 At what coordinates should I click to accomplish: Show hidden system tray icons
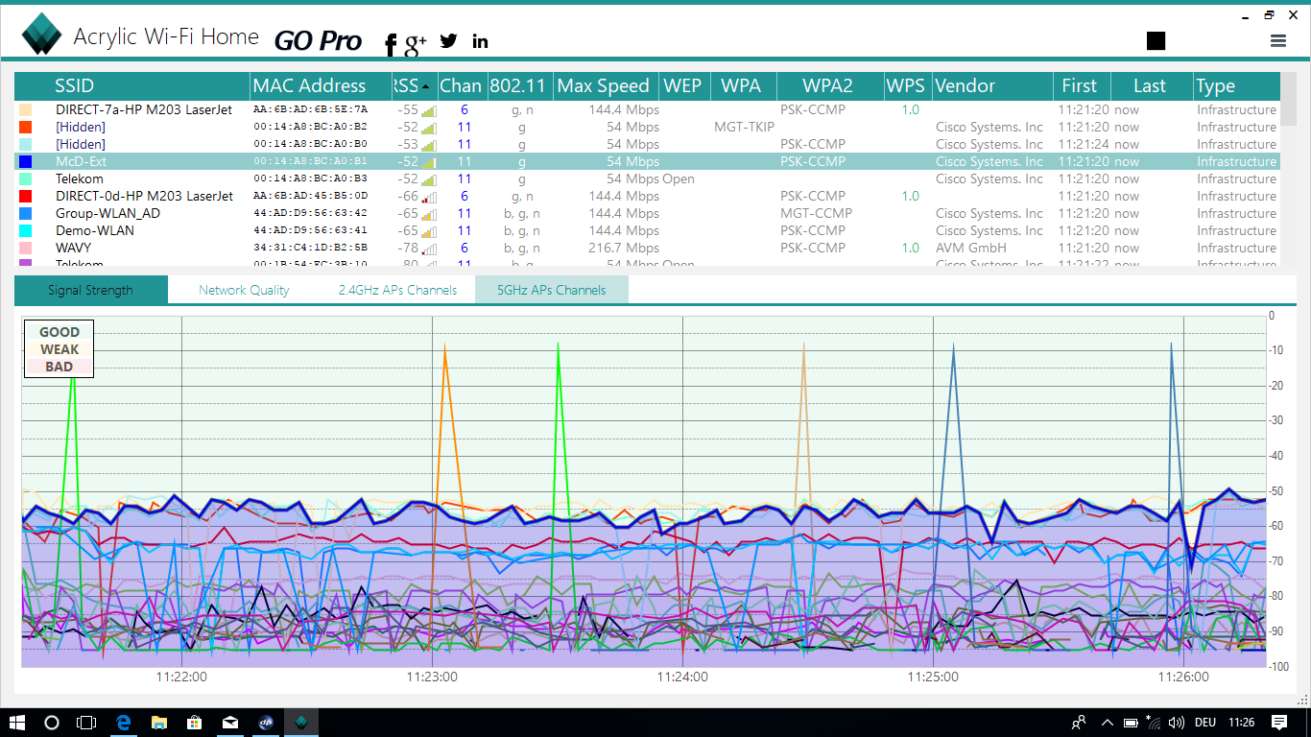[1107, 722]
